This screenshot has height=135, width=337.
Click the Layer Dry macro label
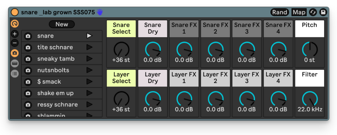point(153,78)
